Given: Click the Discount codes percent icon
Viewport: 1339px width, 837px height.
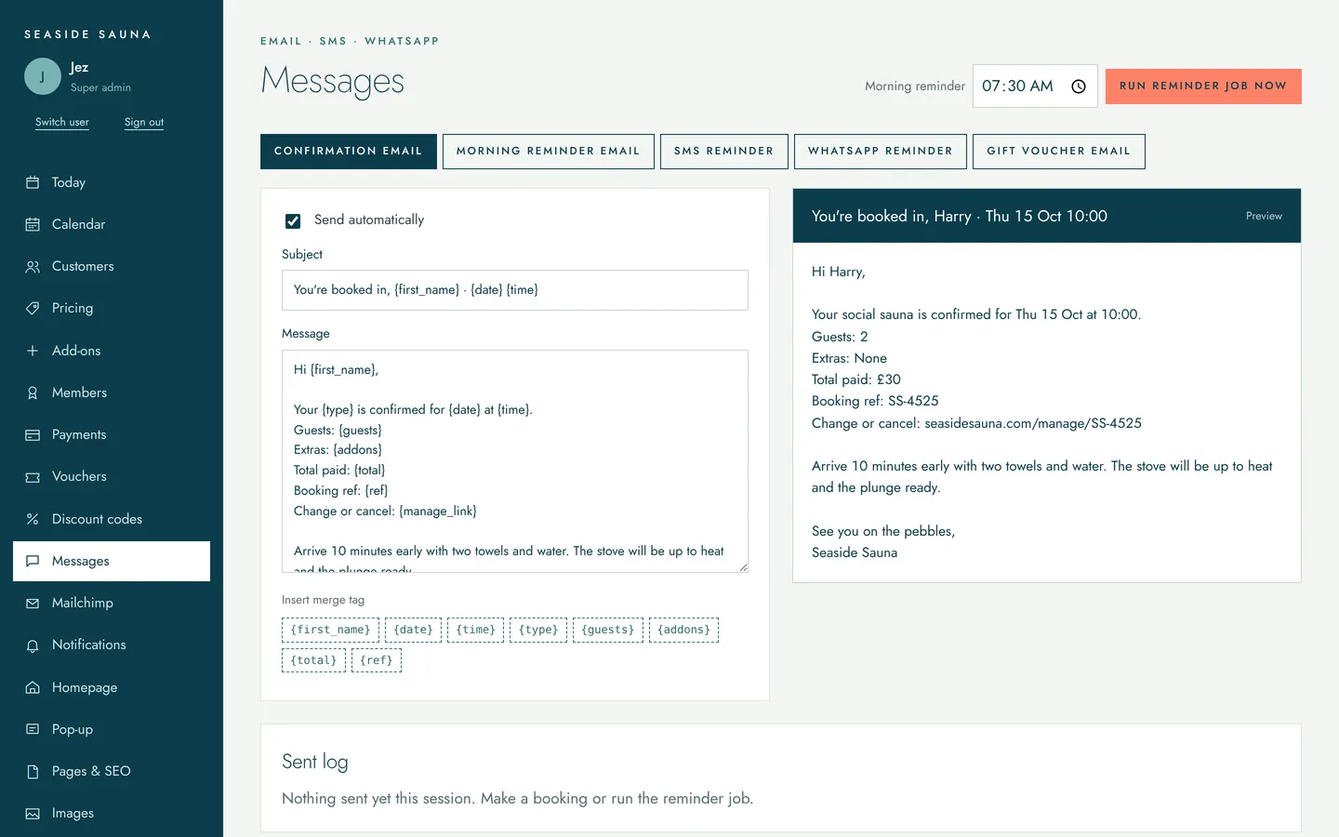Looking at the screenshot, I should (33, 519).
